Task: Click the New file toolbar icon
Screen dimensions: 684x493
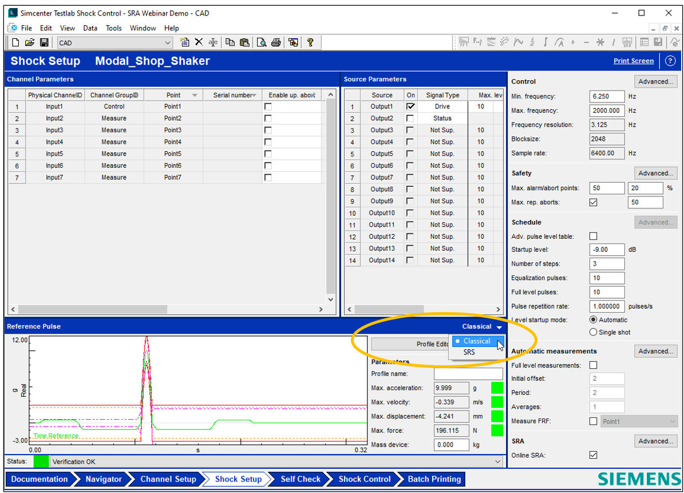Action: pos(15,42)
